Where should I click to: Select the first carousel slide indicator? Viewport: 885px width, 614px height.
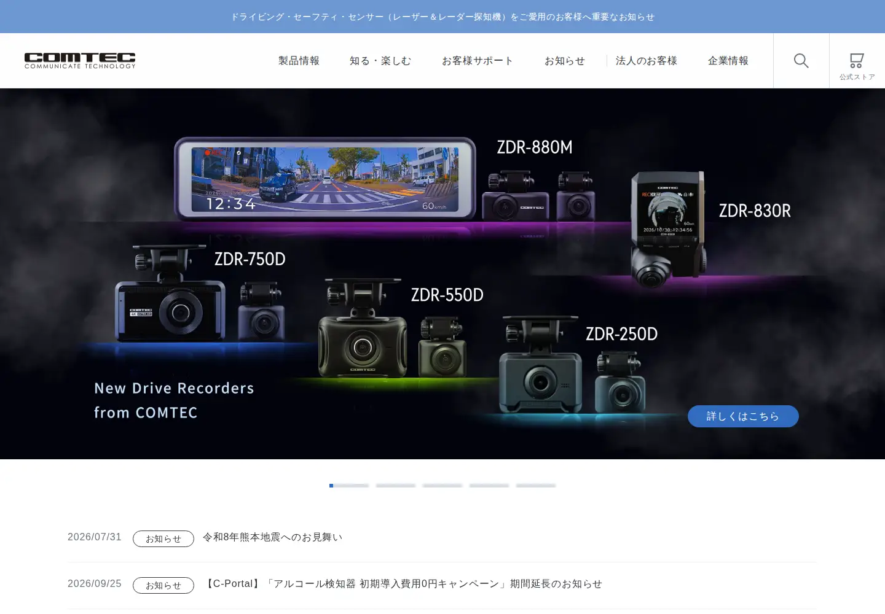tap(349, 486)
